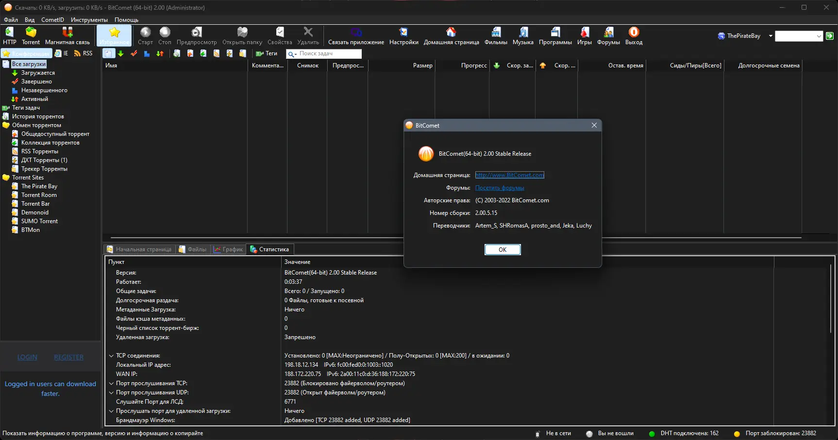Screen dimensions: 838x440
Task: Open the Фильмы toolbar shortcut
Action: [x=496, y=36]
